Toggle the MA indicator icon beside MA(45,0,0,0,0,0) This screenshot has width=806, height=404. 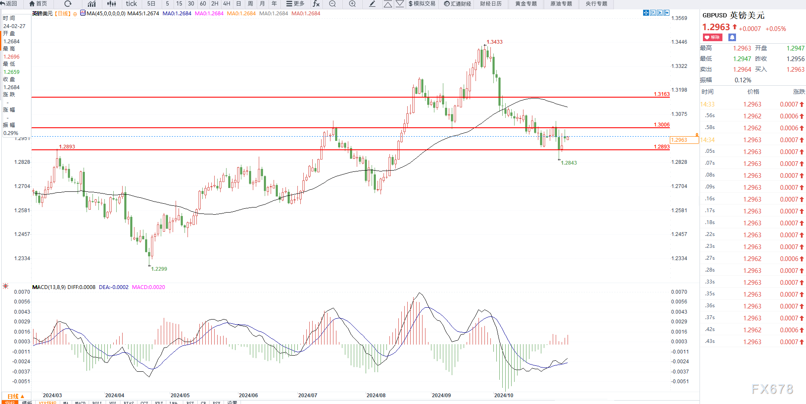[x=83, y=13]
